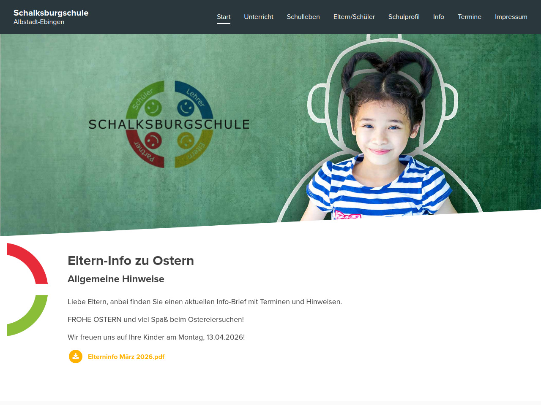
Task: Click the green Schüler smiley icon
Action: click(153, 108)
